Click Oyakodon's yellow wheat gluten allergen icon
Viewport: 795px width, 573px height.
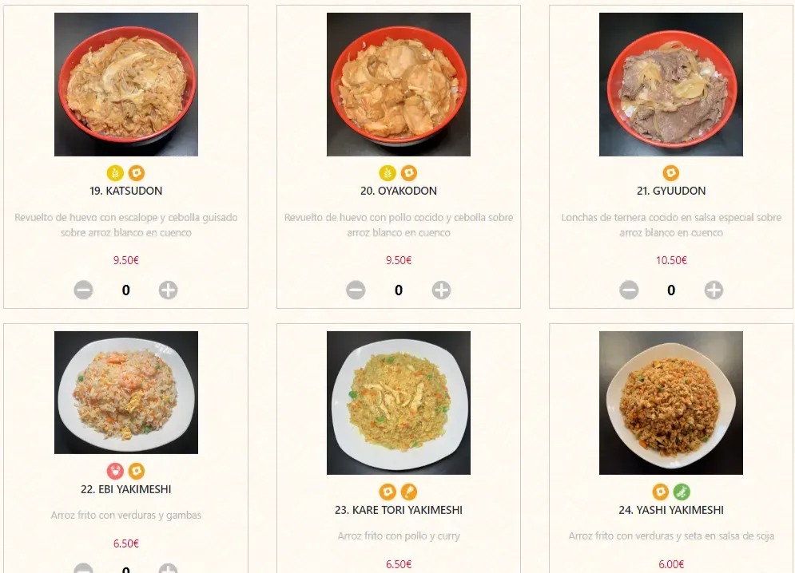[x=388, y=172]
